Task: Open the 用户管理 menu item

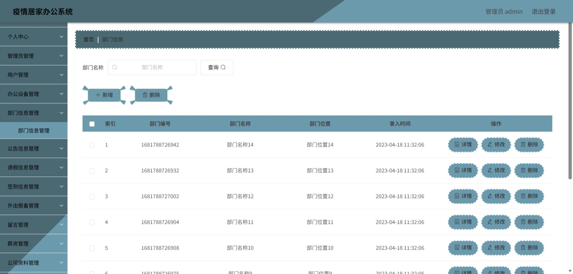Action: 34,75
